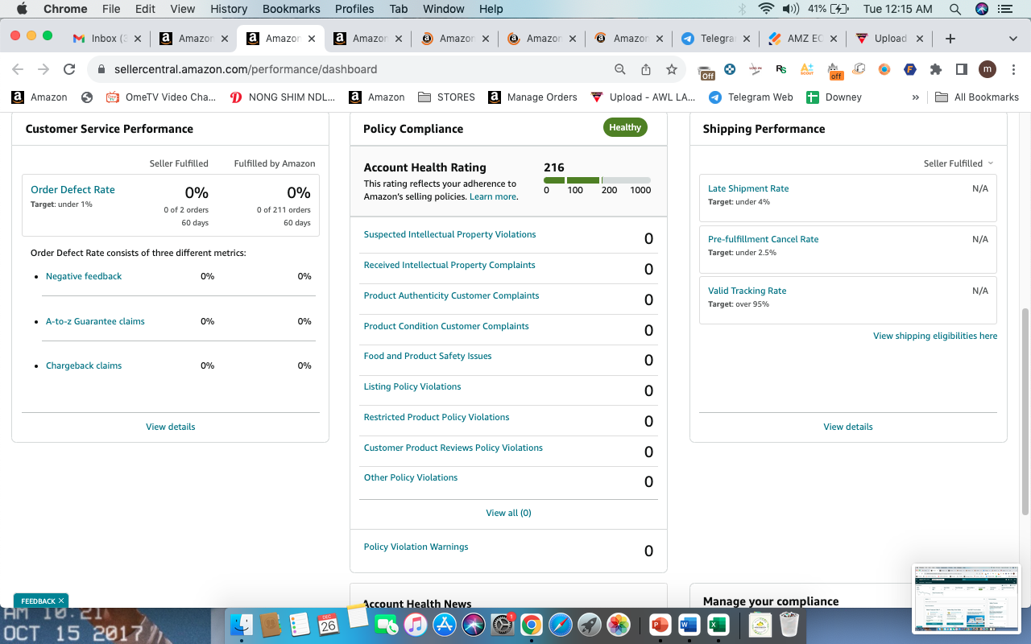The width and height of the screenshot is (1031, 644).
Task: Reload the Seller Central page
Action: pos(69,69)
